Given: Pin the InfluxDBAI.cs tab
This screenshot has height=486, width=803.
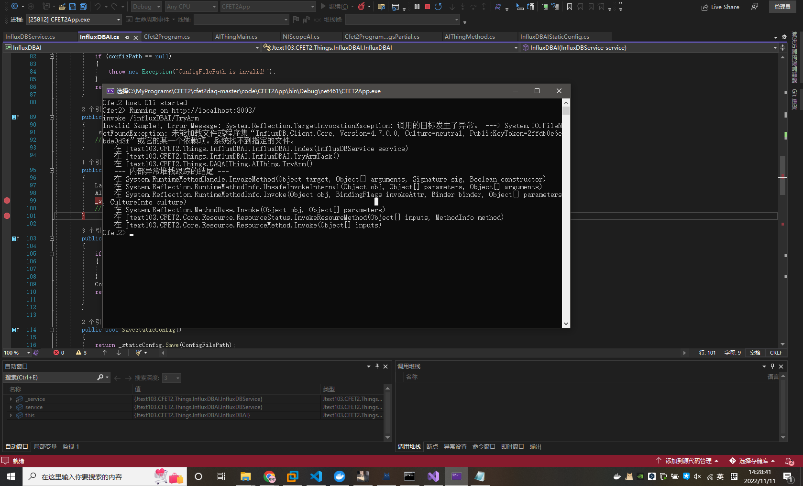Looking at the screenshot, I should tap(127, 37).
